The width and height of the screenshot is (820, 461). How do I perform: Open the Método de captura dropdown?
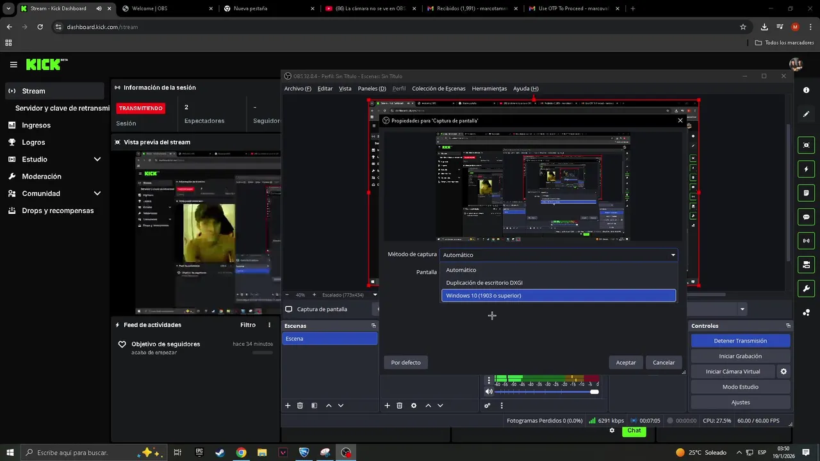coord(558,255)
